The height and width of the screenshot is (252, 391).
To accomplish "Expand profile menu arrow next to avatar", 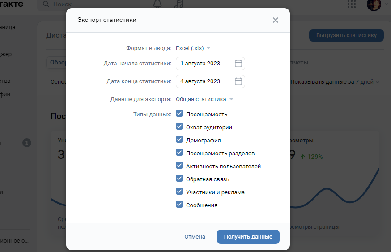I will tap(387, 4).
